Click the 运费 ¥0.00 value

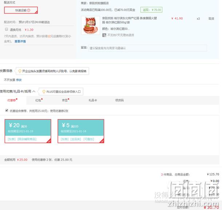tap(215, 181)
